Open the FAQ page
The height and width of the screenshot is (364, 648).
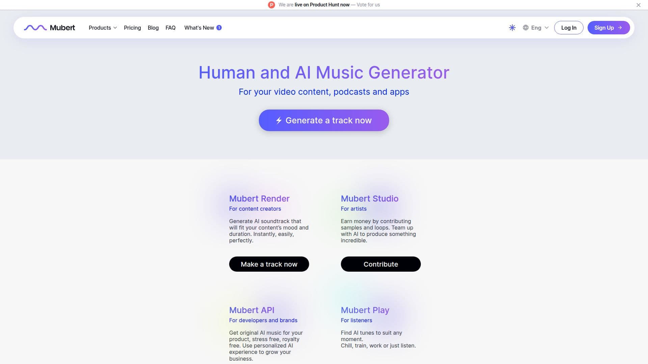[x=170, y=28]
